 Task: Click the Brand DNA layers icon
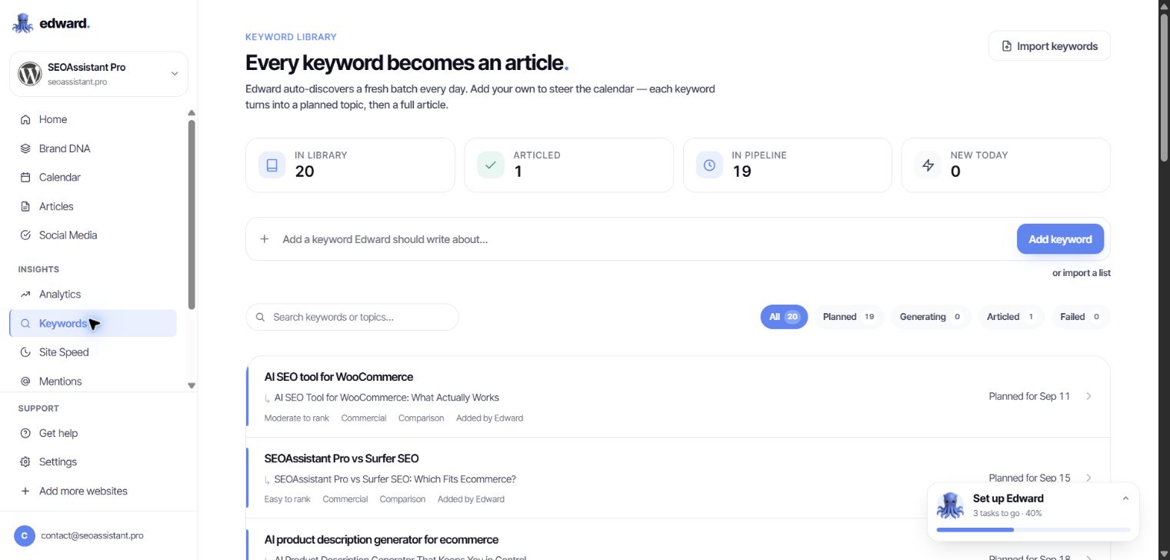(25, 148)
